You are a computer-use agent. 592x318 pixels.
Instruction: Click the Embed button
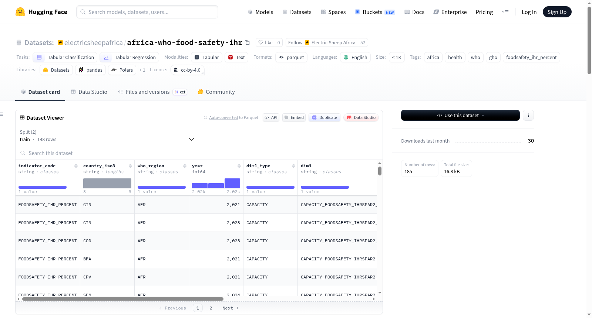[x=294, y=117]
